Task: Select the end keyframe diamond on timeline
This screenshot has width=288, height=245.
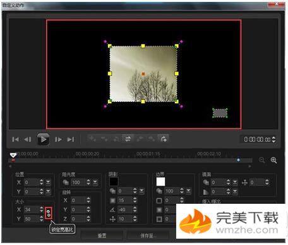Action: point(238,160)
